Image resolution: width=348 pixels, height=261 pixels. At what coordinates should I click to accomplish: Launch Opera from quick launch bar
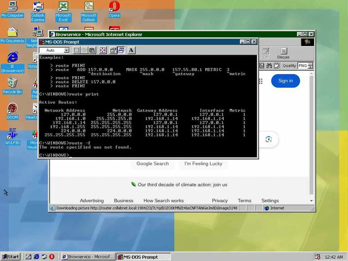pyautogui.click(x=52, y=257)
